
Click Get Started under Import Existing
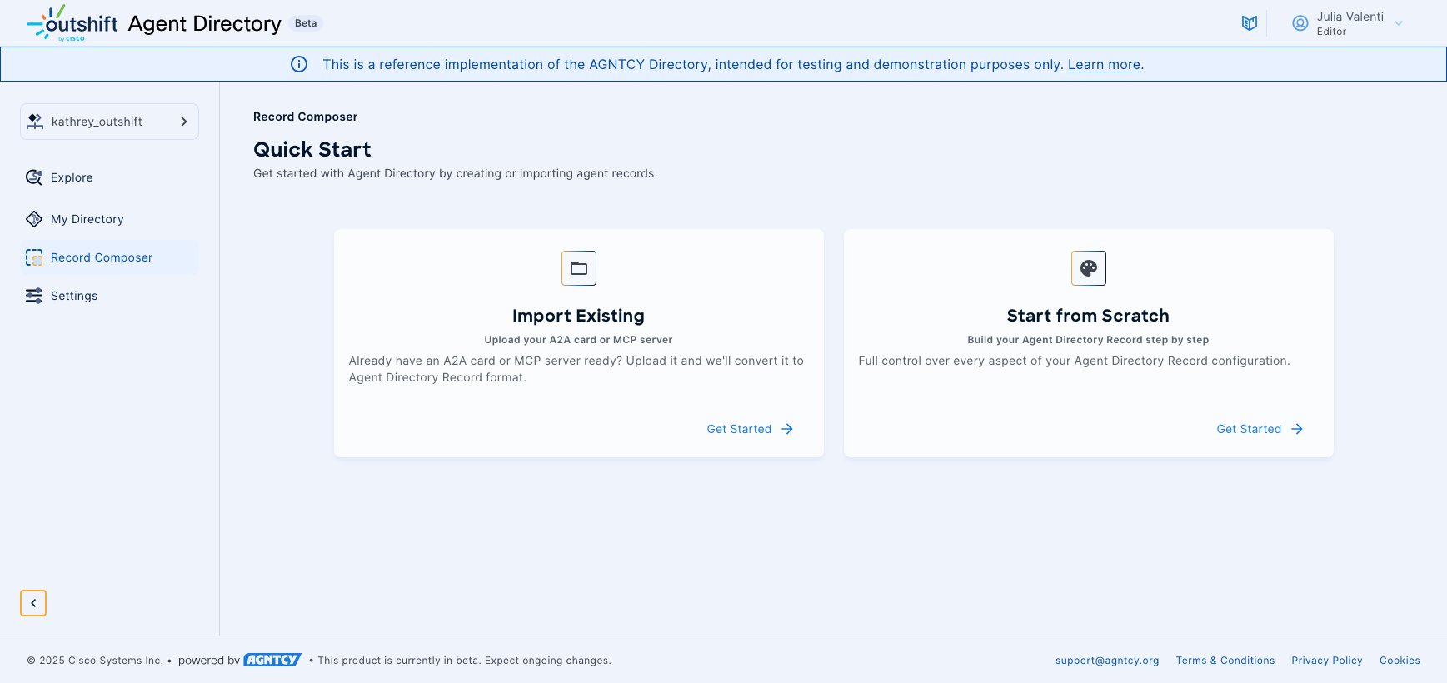tap(749, 429)
